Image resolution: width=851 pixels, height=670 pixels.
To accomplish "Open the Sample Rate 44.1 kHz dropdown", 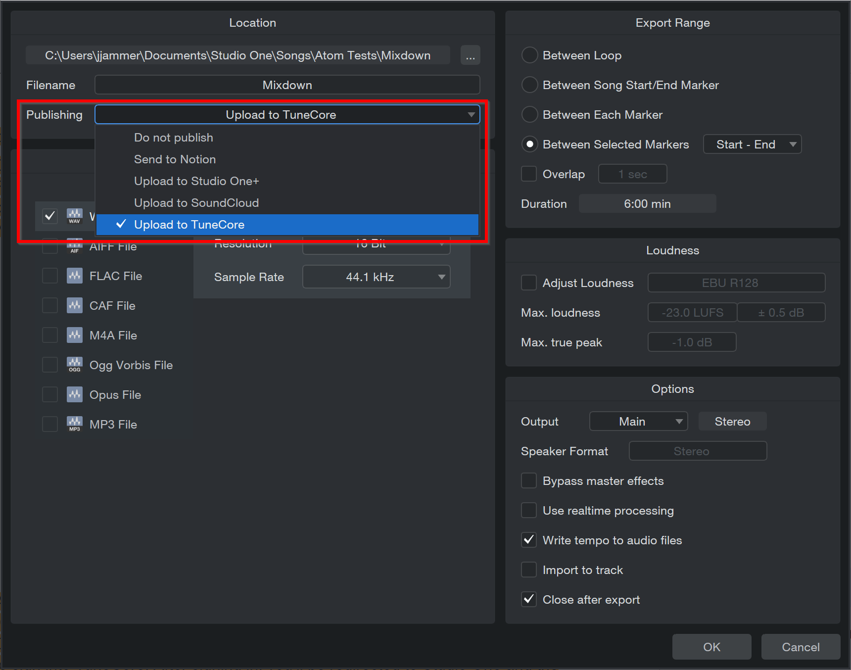I will (x=377, y=277).
